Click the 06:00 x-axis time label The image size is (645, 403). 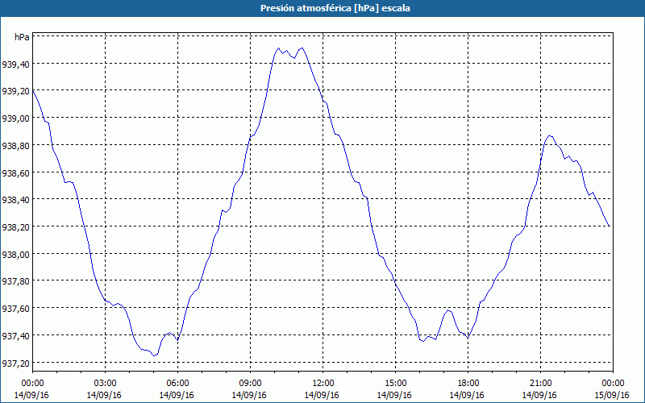[x=177, y=384]
